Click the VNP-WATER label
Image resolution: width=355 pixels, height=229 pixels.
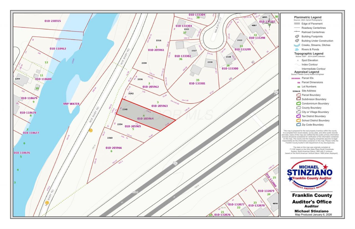click(x=71, y=104)
